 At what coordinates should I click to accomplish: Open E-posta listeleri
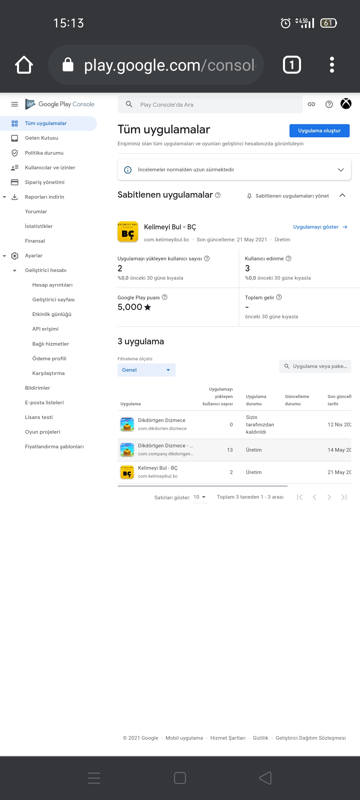(x=44, y=403)
